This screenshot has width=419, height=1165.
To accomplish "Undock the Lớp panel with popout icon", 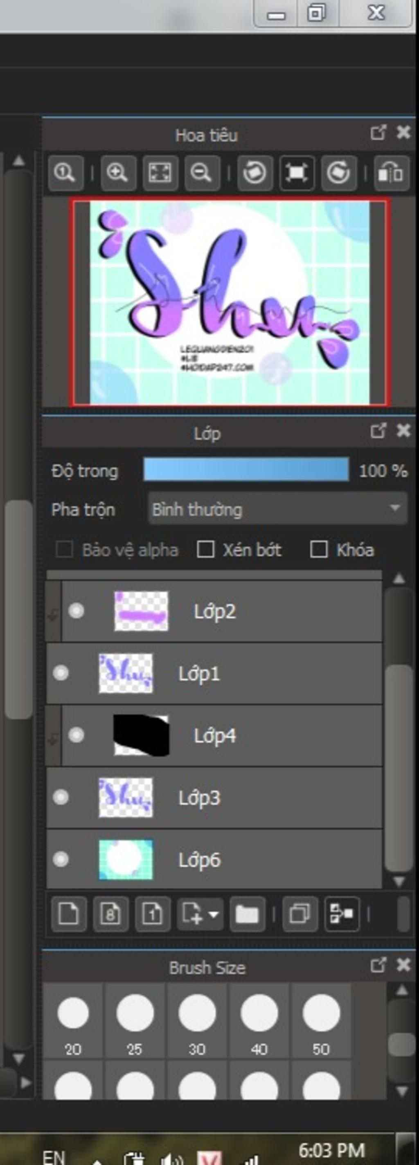I will [378, 431].
